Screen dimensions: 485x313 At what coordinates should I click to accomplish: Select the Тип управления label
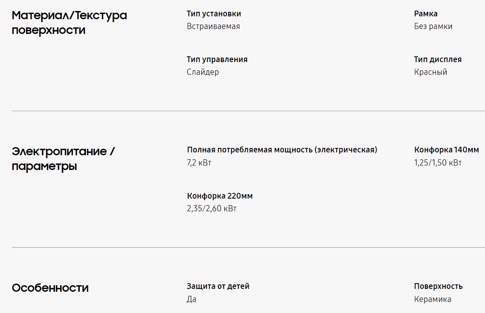(217, 59)
